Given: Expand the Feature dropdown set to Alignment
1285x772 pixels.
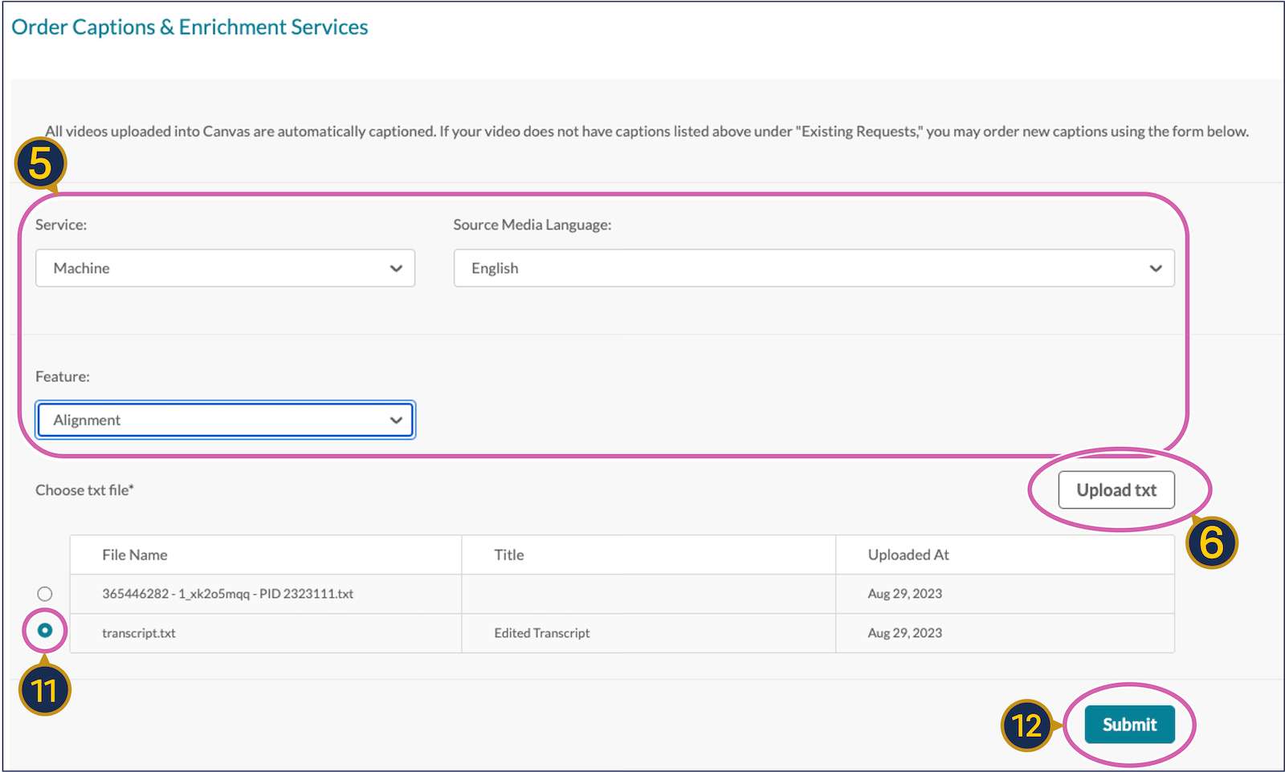Looking at the screenshot, I should click(226, 420).
